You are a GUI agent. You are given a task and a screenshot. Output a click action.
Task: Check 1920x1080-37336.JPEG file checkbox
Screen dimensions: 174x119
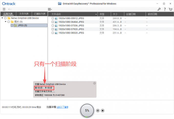point(53,26)
